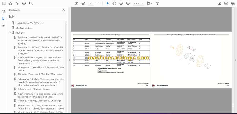The height and width of the screenshot is (114, 237).
Task: Open Servicesatz 1104C-44T bookmark
Action: (41, 50)
